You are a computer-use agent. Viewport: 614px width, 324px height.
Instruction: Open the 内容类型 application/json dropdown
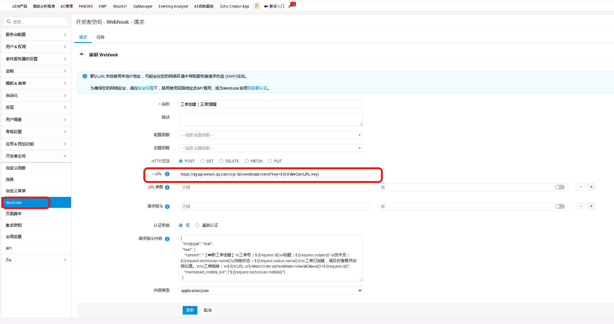[270, 291]
